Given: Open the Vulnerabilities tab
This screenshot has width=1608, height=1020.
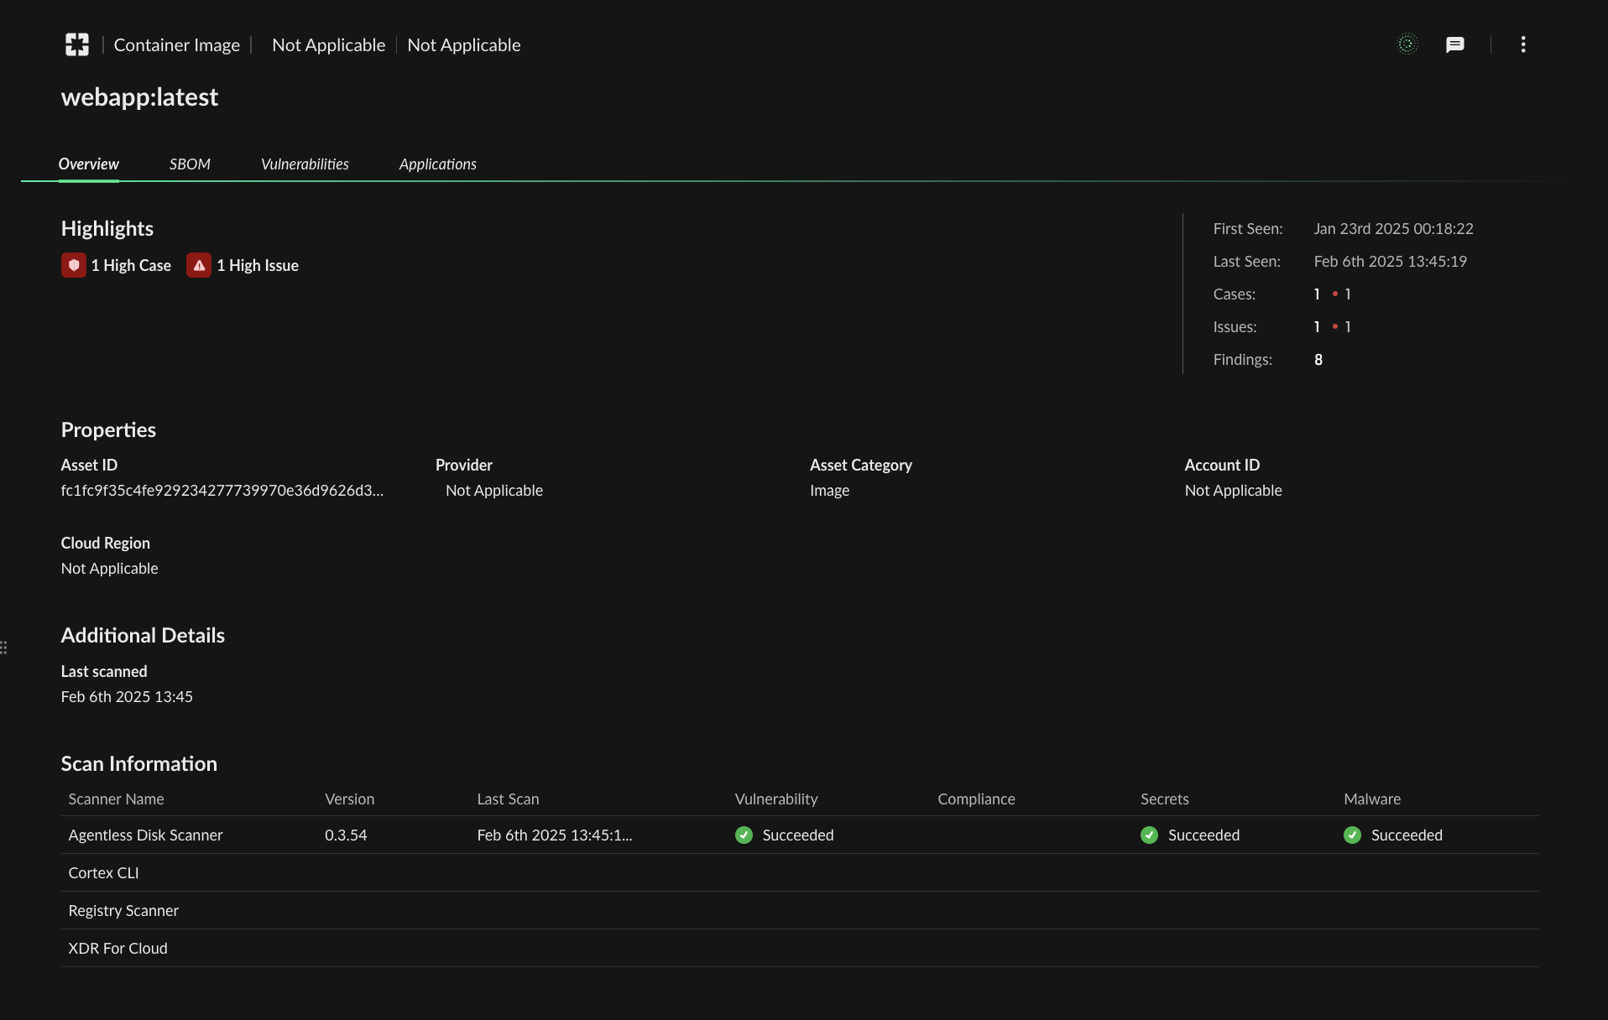Looking at the screenshot, I should pyautogui.click(x=304, y=164).
